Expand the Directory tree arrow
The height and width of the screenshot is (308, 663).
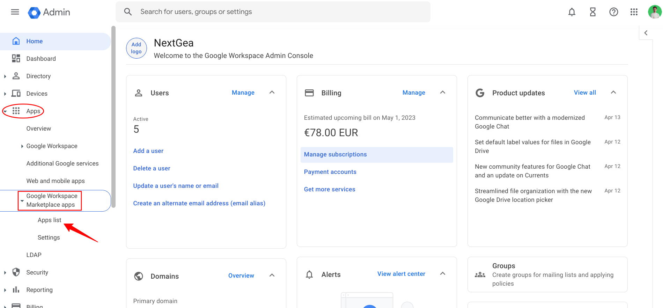coord(5,76)
